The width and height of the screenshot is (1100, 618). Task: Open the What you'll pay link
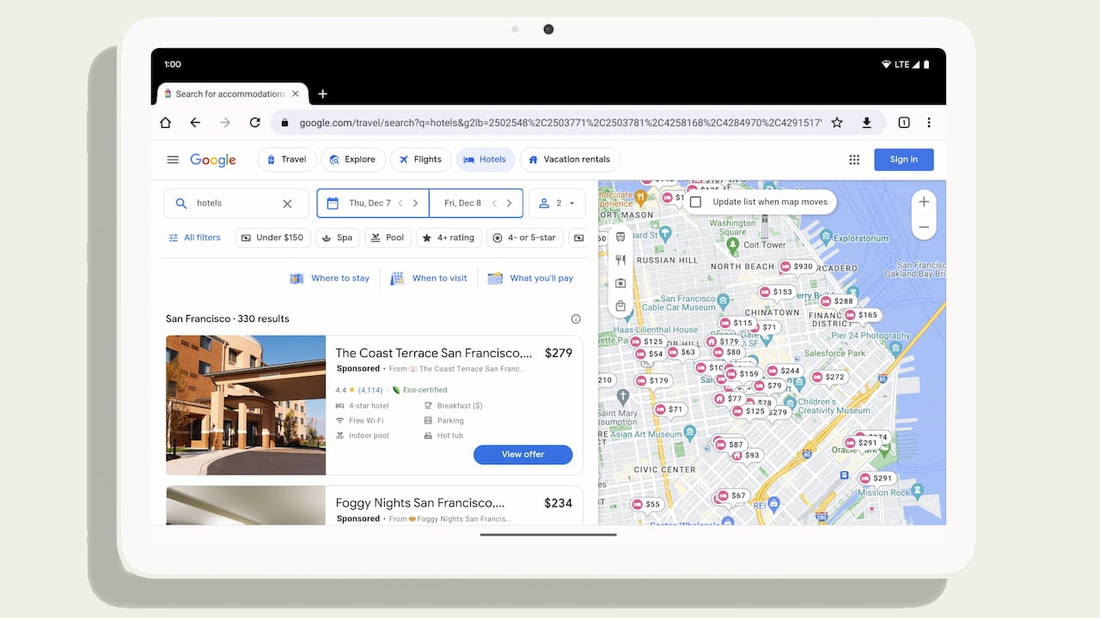point(530,278)
